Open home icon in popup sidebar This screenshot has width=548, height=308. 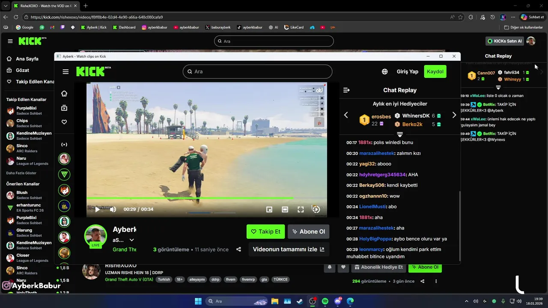point(64,94)
